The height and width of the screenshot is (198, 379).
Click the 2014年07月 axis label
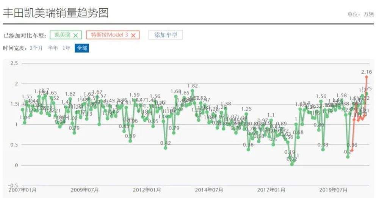209,190
